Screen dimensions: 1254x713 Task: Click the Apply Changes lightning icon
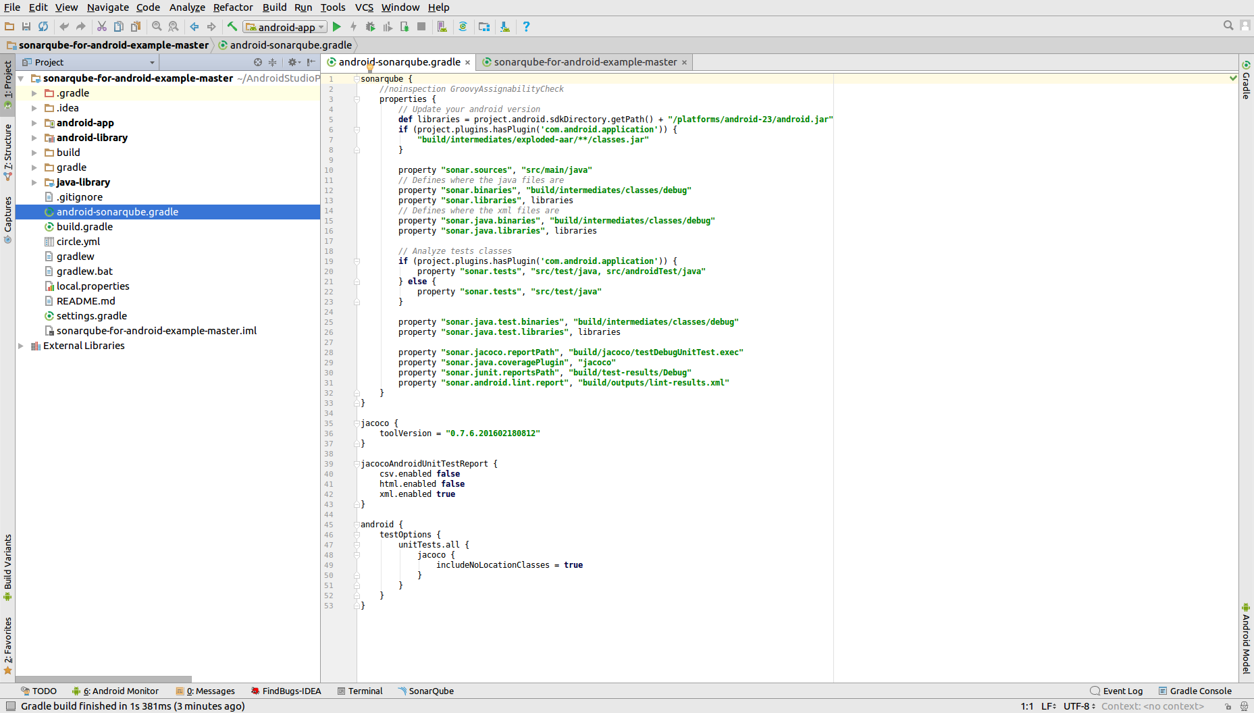click(x=353, y=26)
